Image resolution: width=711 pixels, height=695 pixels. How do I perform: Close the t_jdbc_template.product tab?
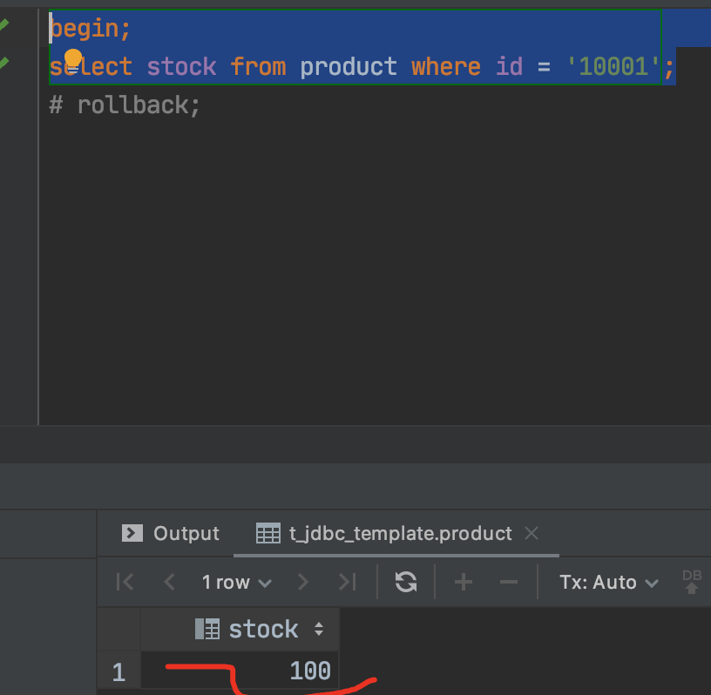click(532, 533)
